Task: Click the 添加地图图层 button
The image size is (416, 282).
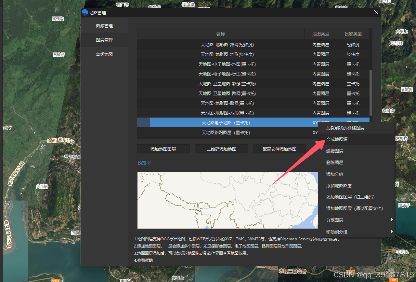Action: tap(163, 149)
